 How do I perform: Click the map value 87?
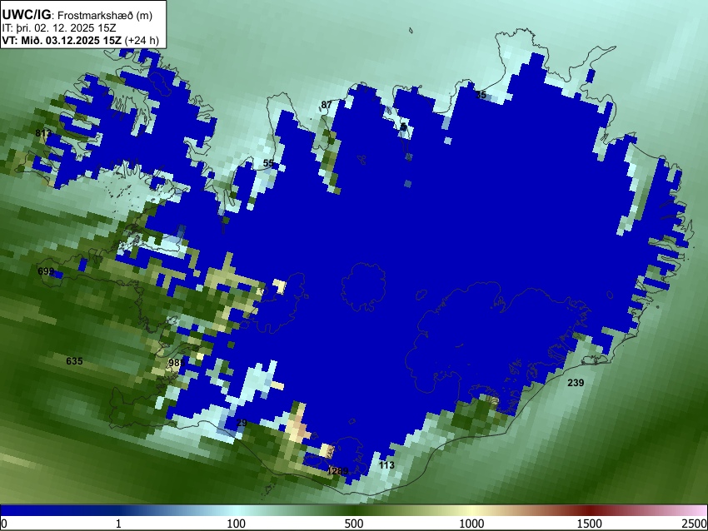pyautogui.click(x=327, y=105)
